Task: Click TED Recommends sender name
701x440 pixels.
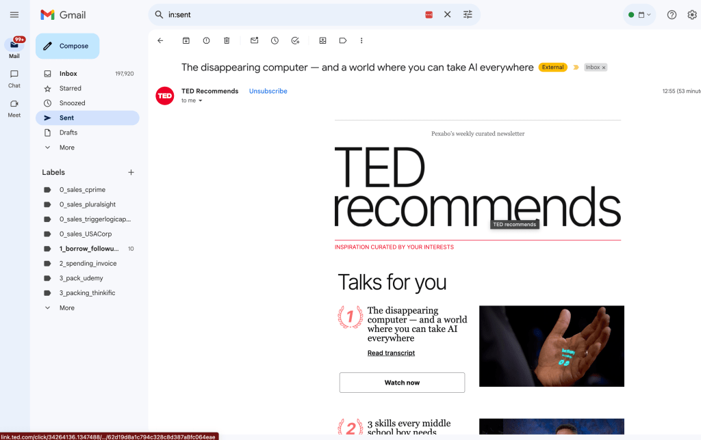Action: pos(209,91)
